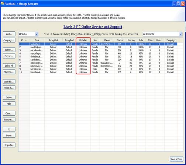Viewport: 186px width, 165px height.
Task: Sort by Friends column header
Action: pyautogui.click(x=120, y=40)
